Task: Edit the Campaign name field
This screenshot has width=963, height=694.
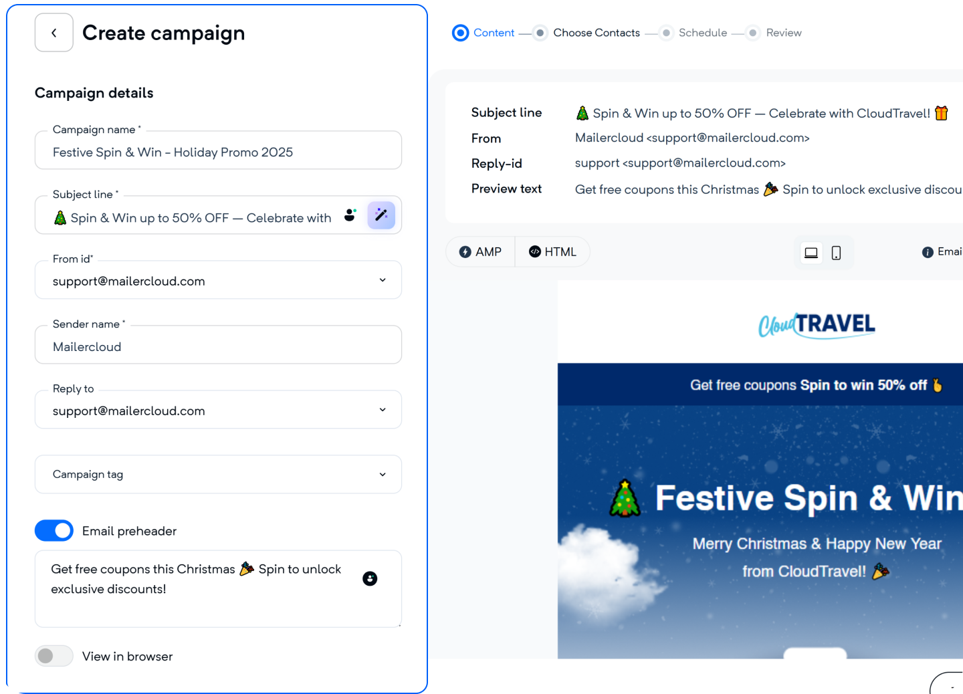Action: point(218,150)
